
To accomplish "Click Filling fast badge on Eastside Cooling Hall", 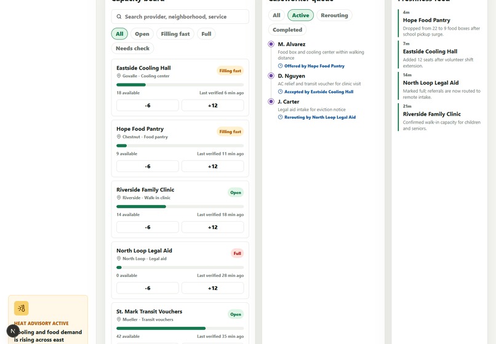I will 230,71.
